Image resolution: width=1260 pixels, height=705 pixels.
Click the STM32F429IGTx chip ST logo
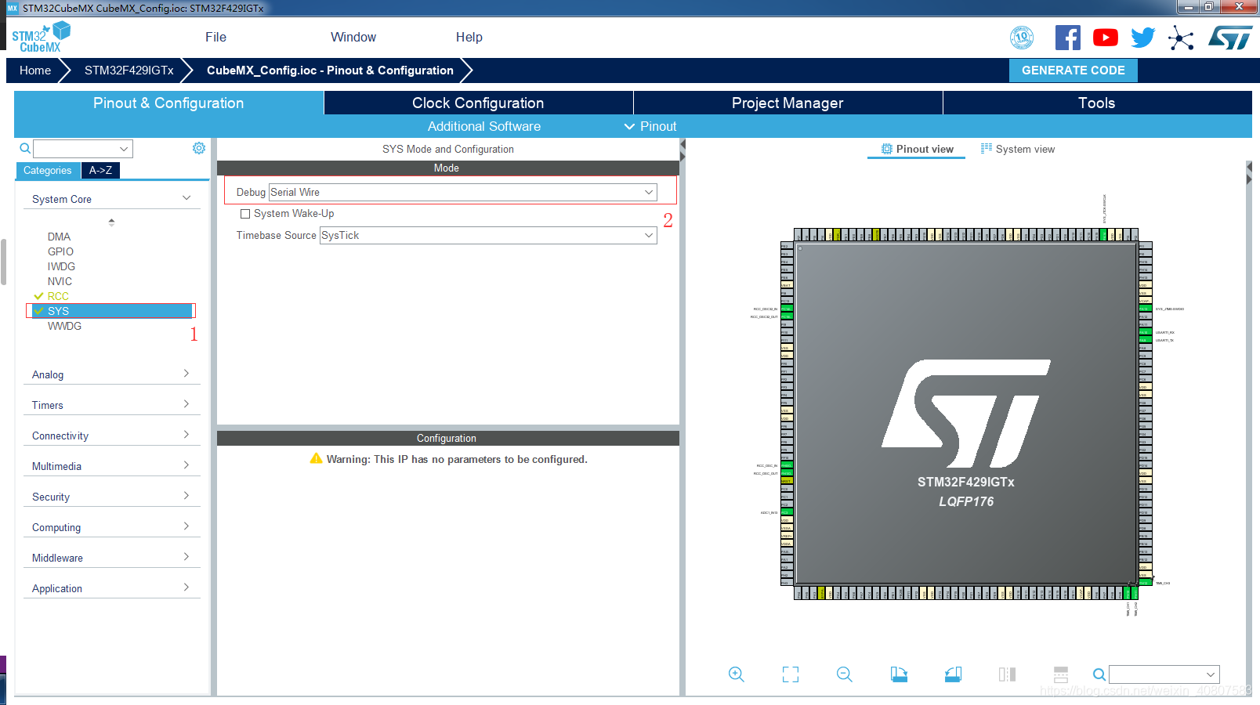coord(966,414)
